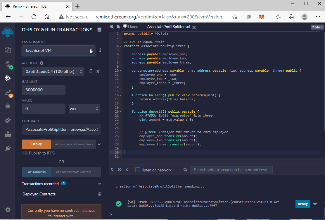Collapse the balance function fold arrow on line 16

click(120, 95)
